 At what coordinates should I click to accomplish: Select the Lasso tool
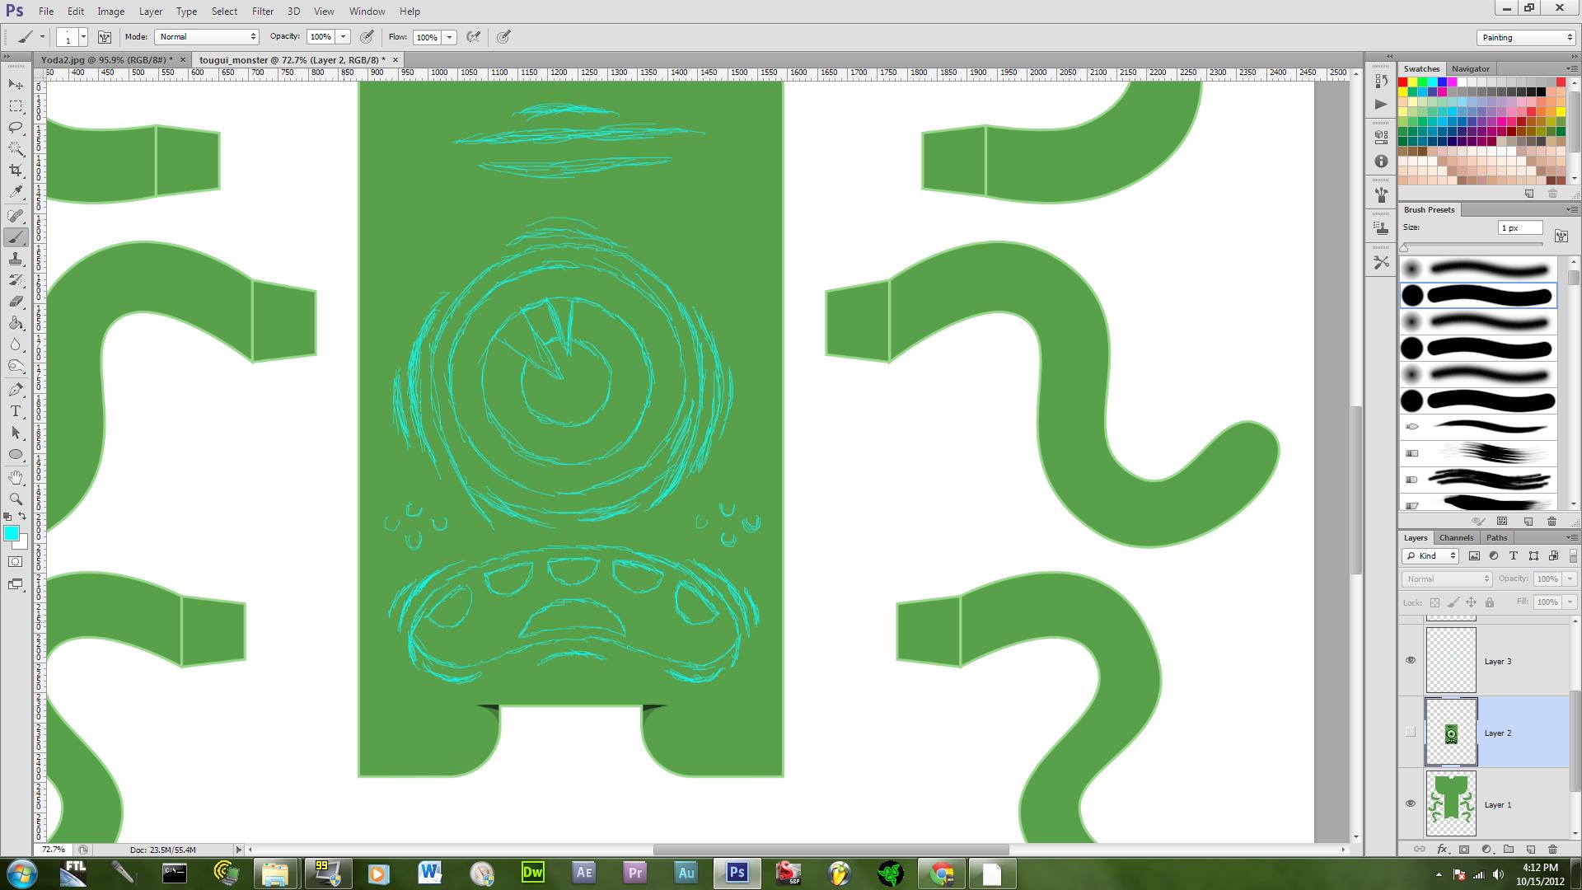pos(16,128)
